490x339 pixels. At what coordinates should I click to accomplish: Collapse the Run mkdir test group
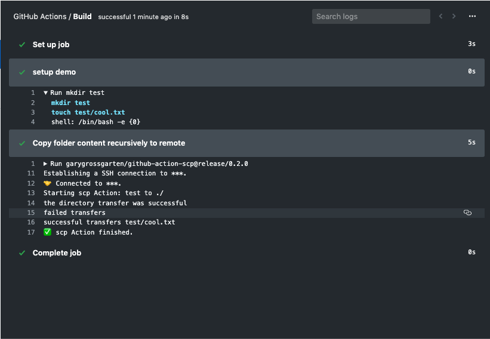tap(45, 93)
